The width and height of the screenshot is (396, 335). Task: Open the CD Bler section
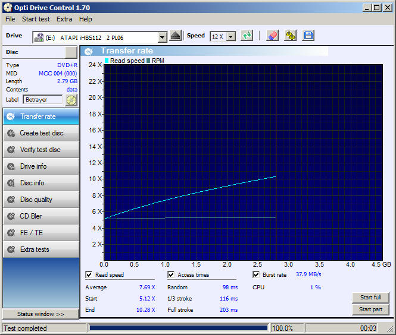(41, 216)
